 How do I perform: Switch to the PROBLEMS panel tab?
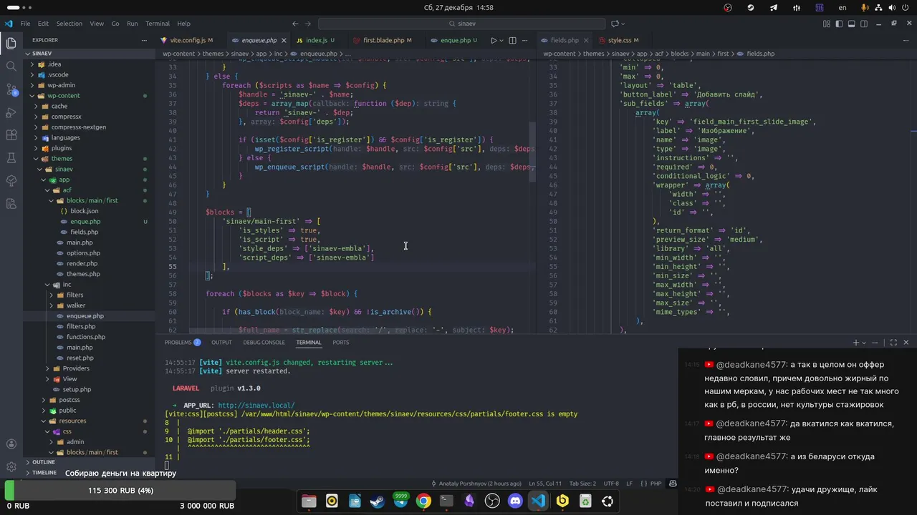click(182, 343)
